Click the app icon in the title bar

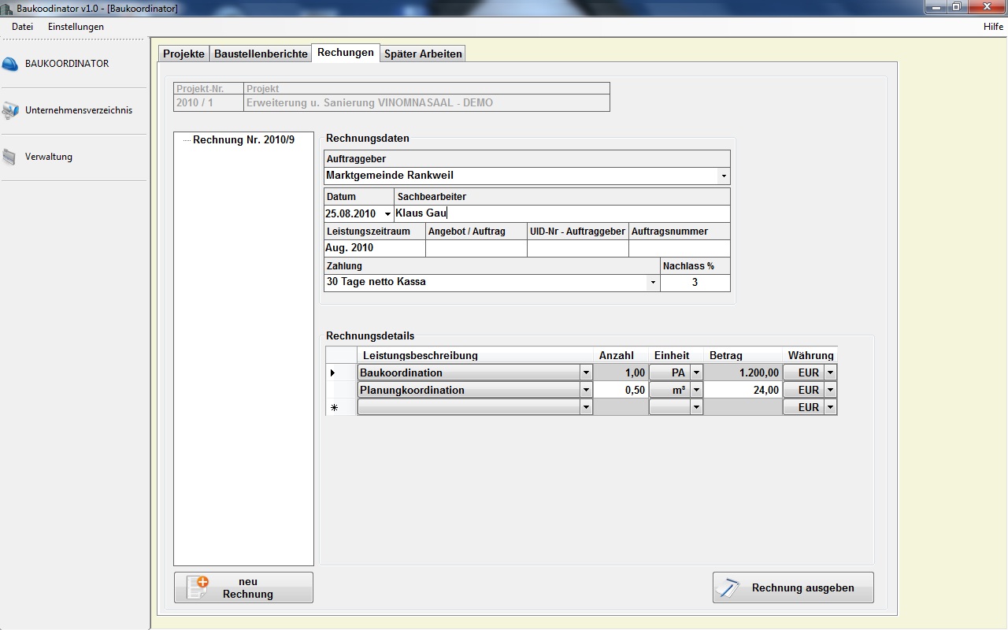tap(7, 8)
